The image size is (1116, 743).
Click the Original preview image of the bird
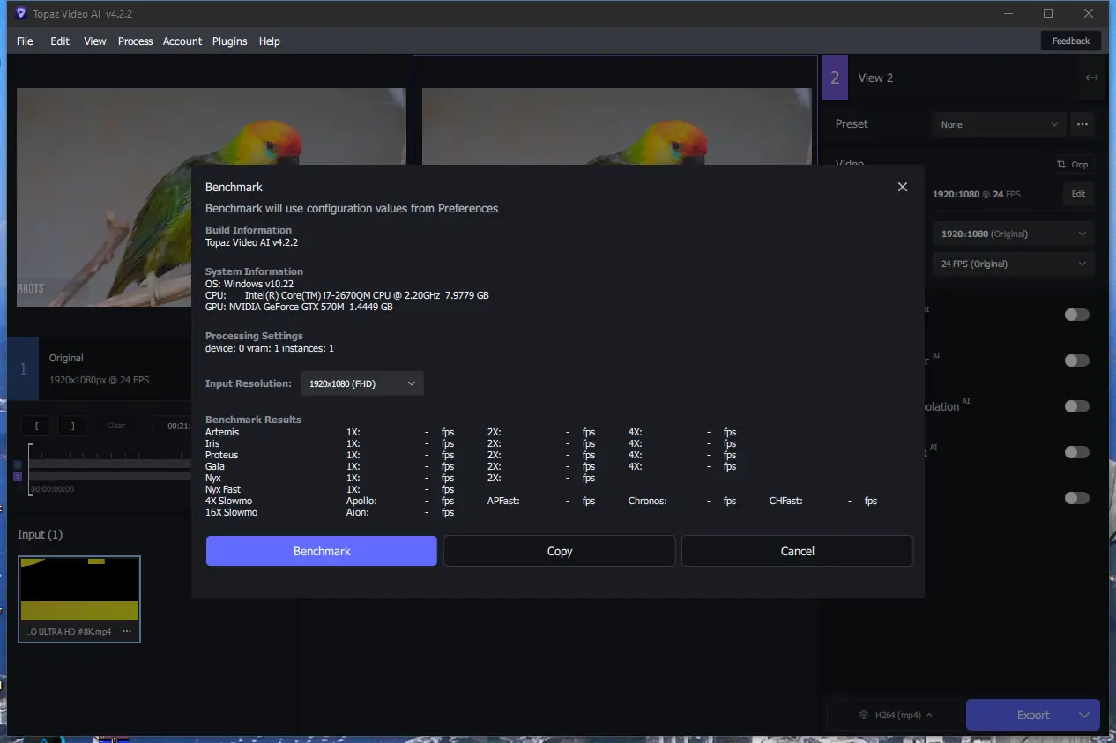212,125
